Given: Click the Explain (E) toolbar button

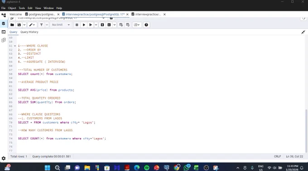Looking at the screenshot, I should pyautogui.click(x=102, y=25).
